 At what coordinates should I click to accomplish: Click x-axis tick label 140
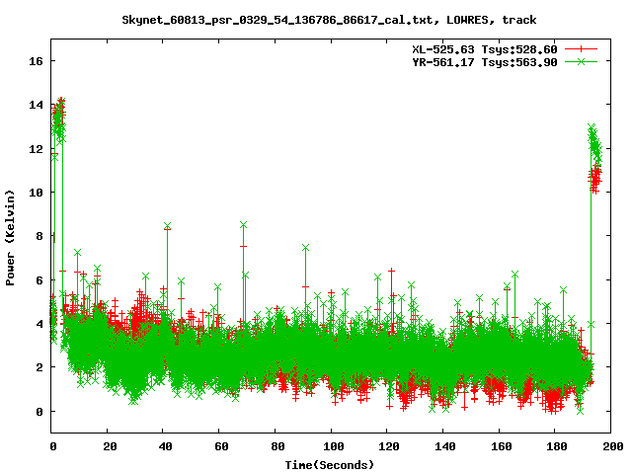pos(445,446)
